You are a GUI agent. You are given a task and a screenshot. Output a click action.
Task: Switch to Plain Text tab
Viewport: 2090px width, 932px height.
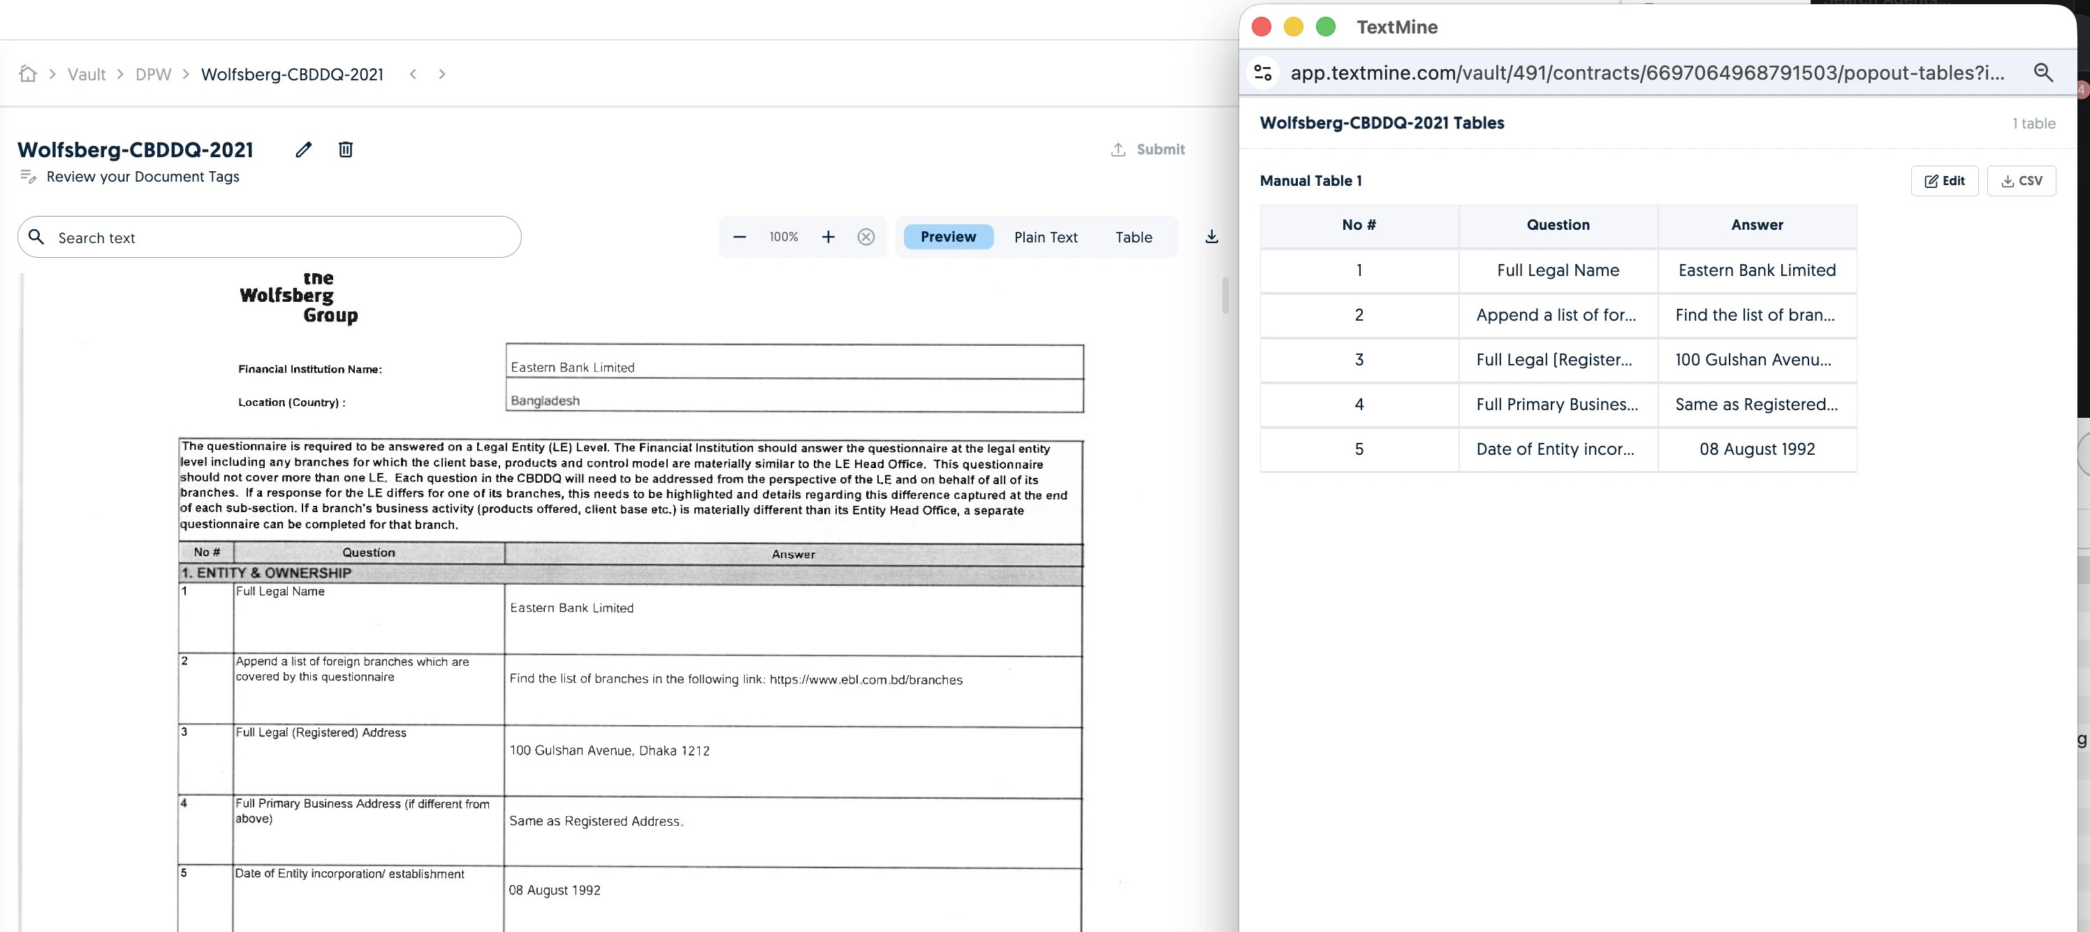(1045, 237)
